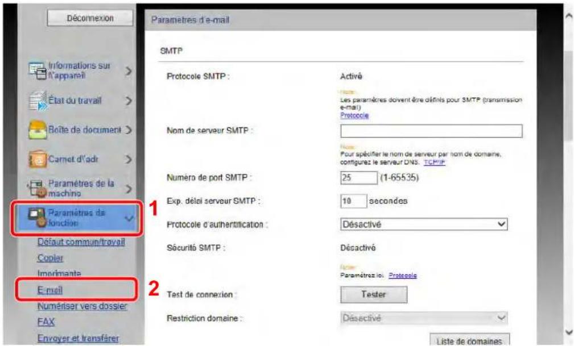The height and width of the screenshot is (346, 574).
Task: Select Paramètres de fonction menu label
Action: click(76, 218)
